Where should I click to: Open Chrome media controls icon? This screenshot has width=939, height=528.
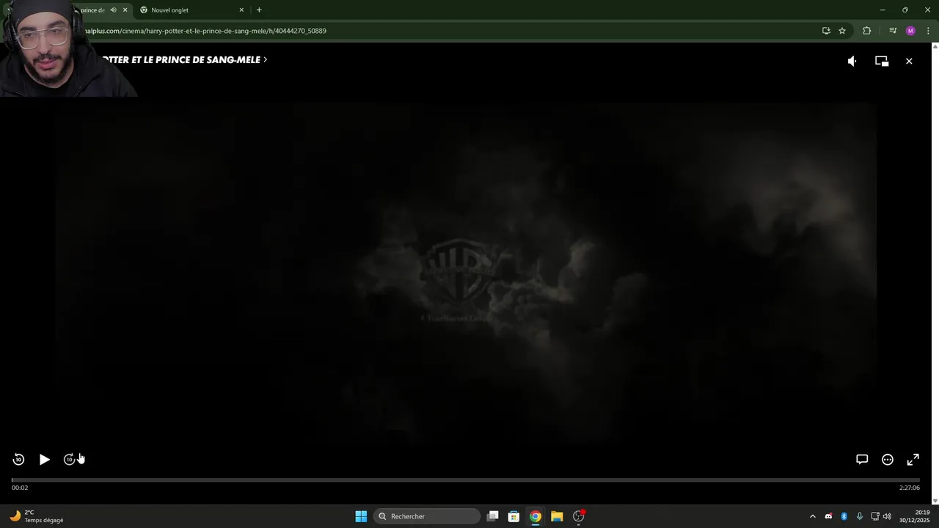[x=893, y=31]
